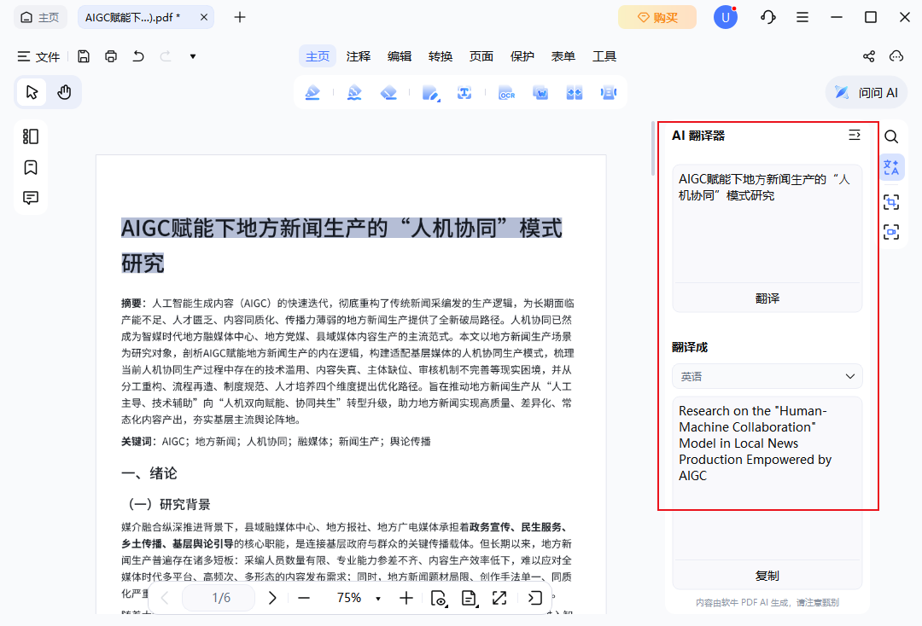Click the customer support headset icon
This screenshot has height=626, width=922.
point(767,17)
